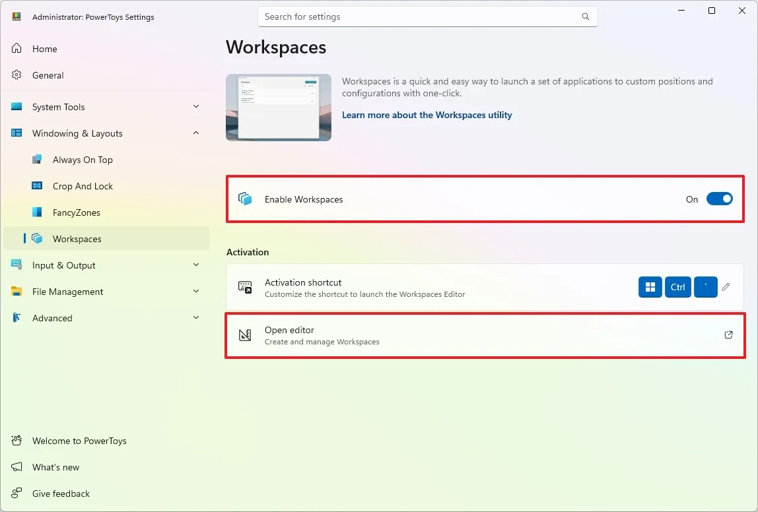Click the pencil icon to edit the shortcut

point(726,287)
